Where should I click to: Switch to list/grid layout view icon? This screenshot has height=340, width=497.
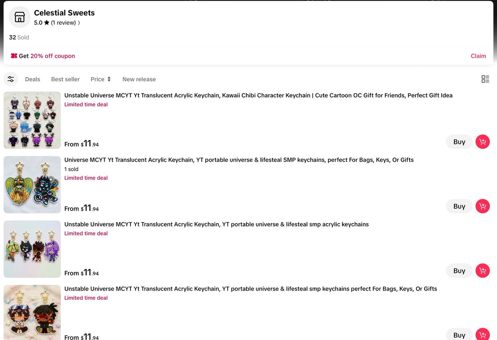485,79
